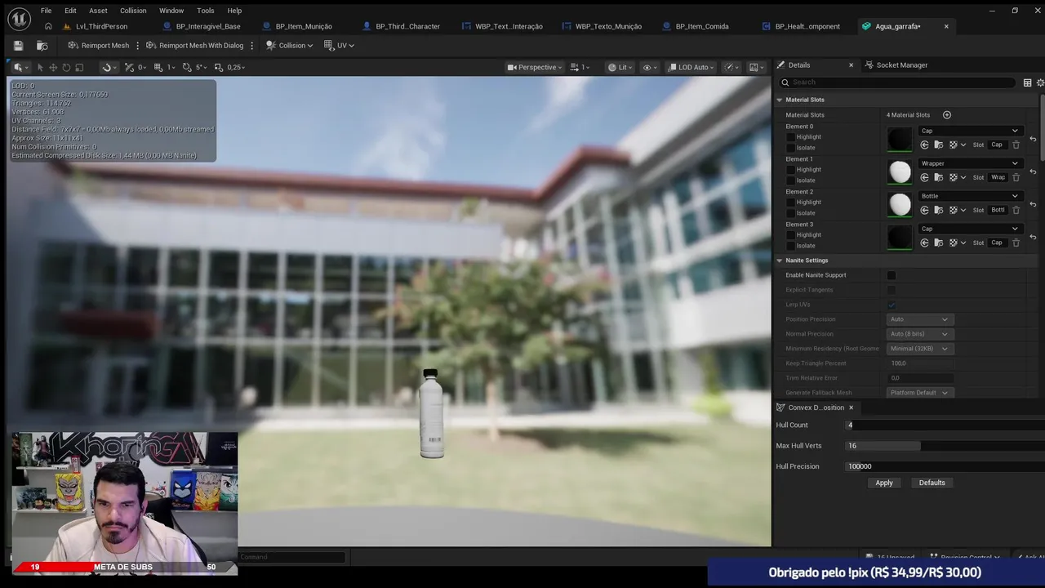
Task: Open Details panel settings gear
Action: [1040, 82]
